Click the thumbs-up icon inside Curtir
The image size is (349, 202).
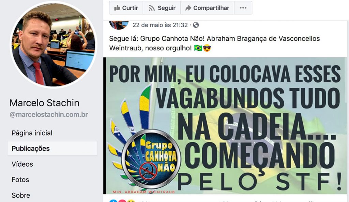(117, 8)
